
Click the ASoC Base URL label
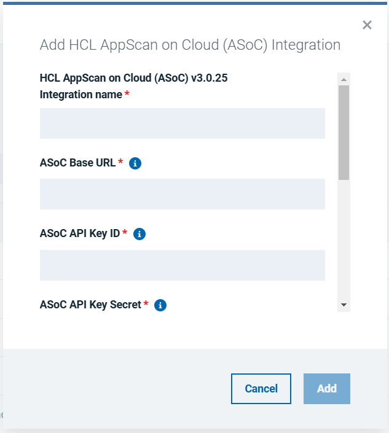coord(77,163)
